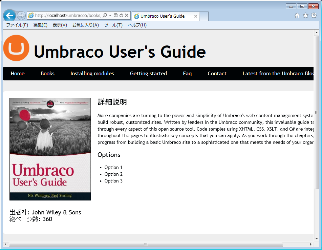Select the Umbraco User's Guide tab

point(163,16)
